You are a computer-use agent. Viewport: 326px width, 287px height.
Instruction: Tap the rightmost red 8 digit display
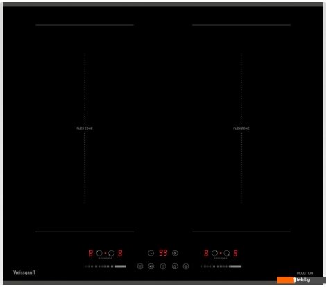pos(235,253)
